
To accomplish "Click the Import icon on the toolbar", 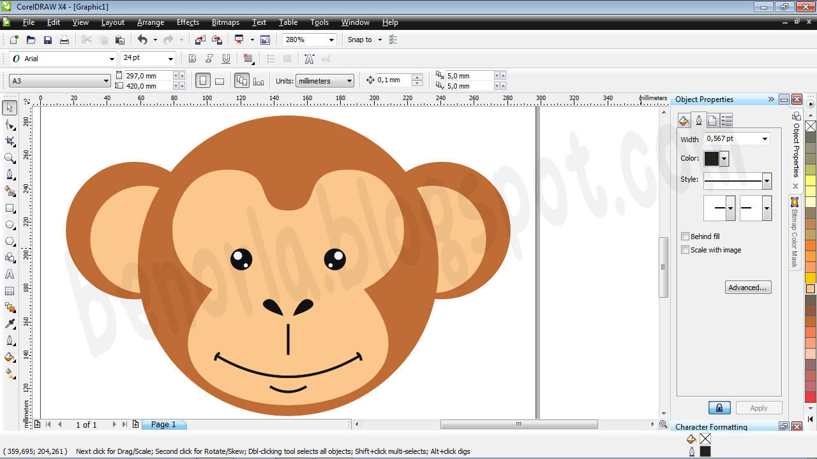I will 200,39.
